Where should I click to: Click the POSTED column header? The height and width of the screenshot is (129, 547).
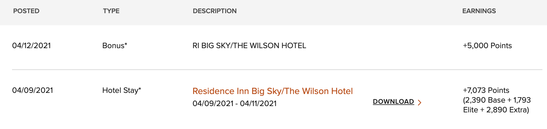click(x=26, y=11)
